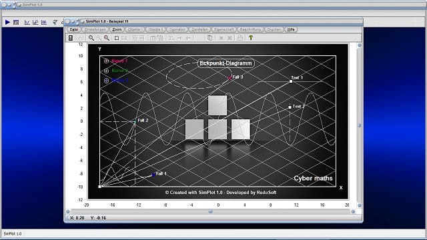This screenshot has width=427, height=240.
Task: Select the square frame tool icon
Action: pyautogui.click(x=117, y=38)
